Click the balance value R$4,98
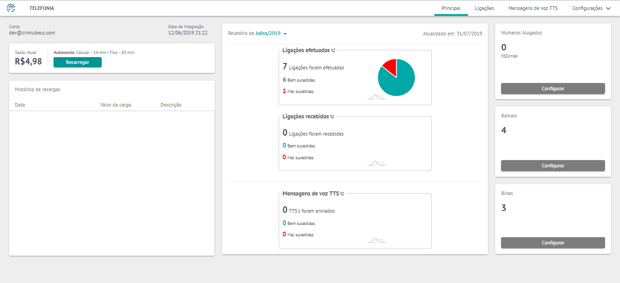Viewport: 620px width, 283px height. (x=28, y=61)
